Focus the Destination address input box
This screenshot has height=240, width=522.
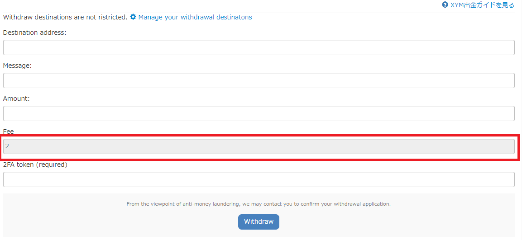[259, 47]
